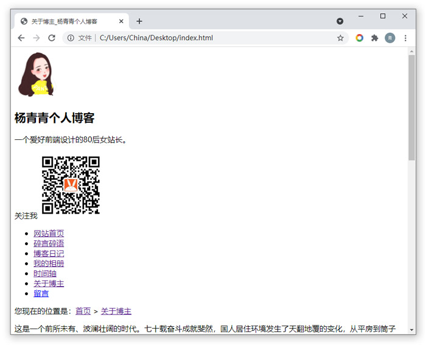Close the 关于博主 tab

tap(121, 21)
